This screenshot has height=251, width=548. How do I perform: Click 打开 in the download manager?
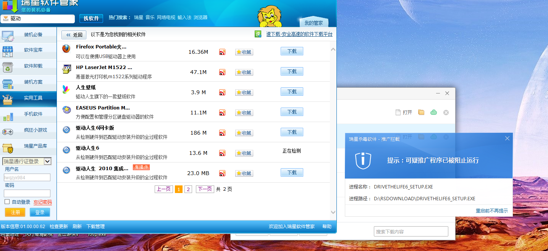pos(404,112)
